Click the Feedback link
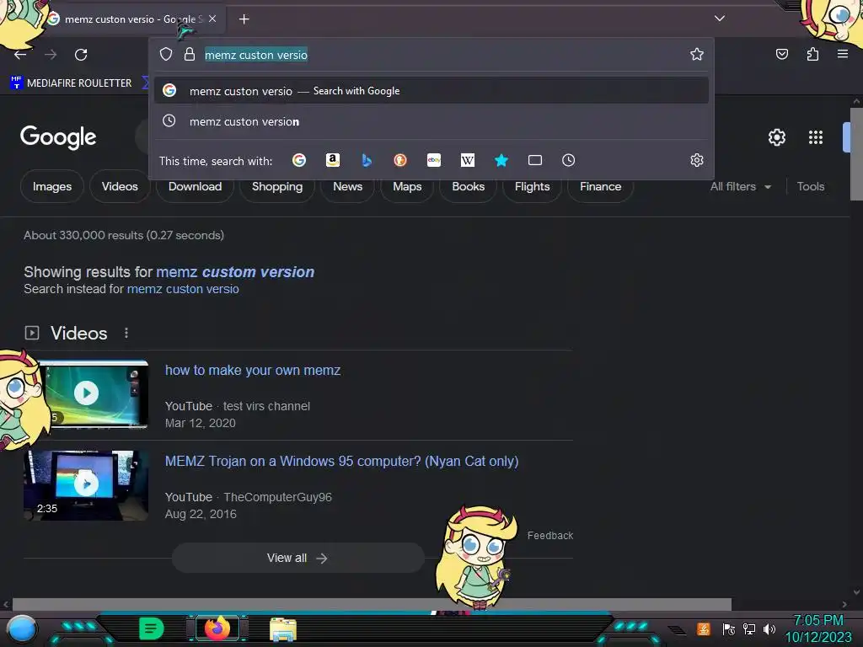Screen dimensions: 863x647 [x=549, y=535]
